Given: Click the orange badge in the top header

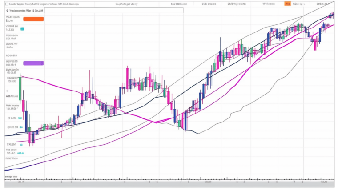Looking at the screenshot, I should pyautogui.click(x=288, y=4).
